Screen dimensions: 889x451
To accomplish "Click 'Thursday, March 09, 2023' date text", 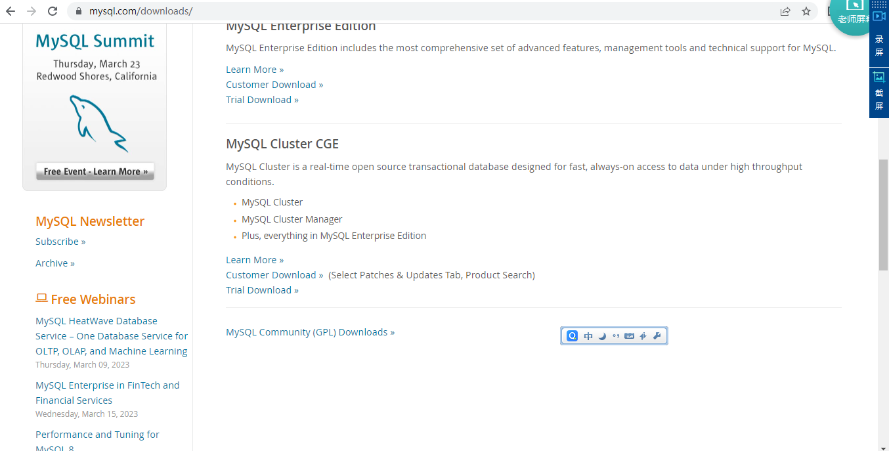I will [x=83, y=365].
